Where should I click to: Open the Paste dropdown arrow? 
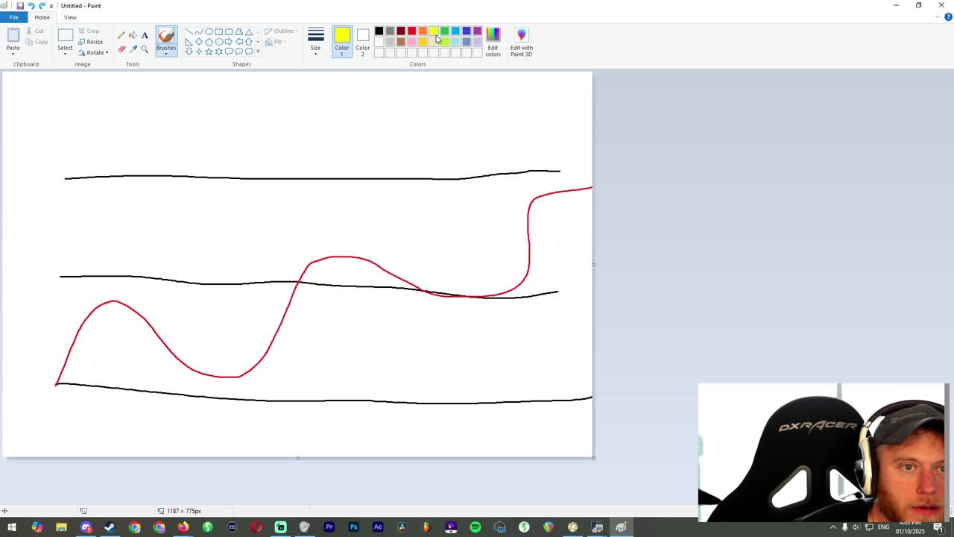coord(13,52)
